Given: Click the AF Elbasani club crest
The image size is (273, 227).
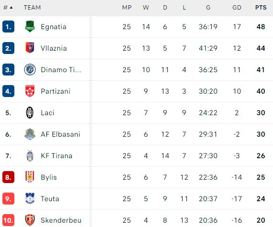Looking at the screenshot, I should click(x=30, y=134).
